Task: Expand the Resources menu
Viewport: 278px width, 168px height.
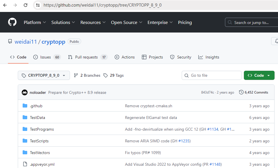Action: pos(93,23)
